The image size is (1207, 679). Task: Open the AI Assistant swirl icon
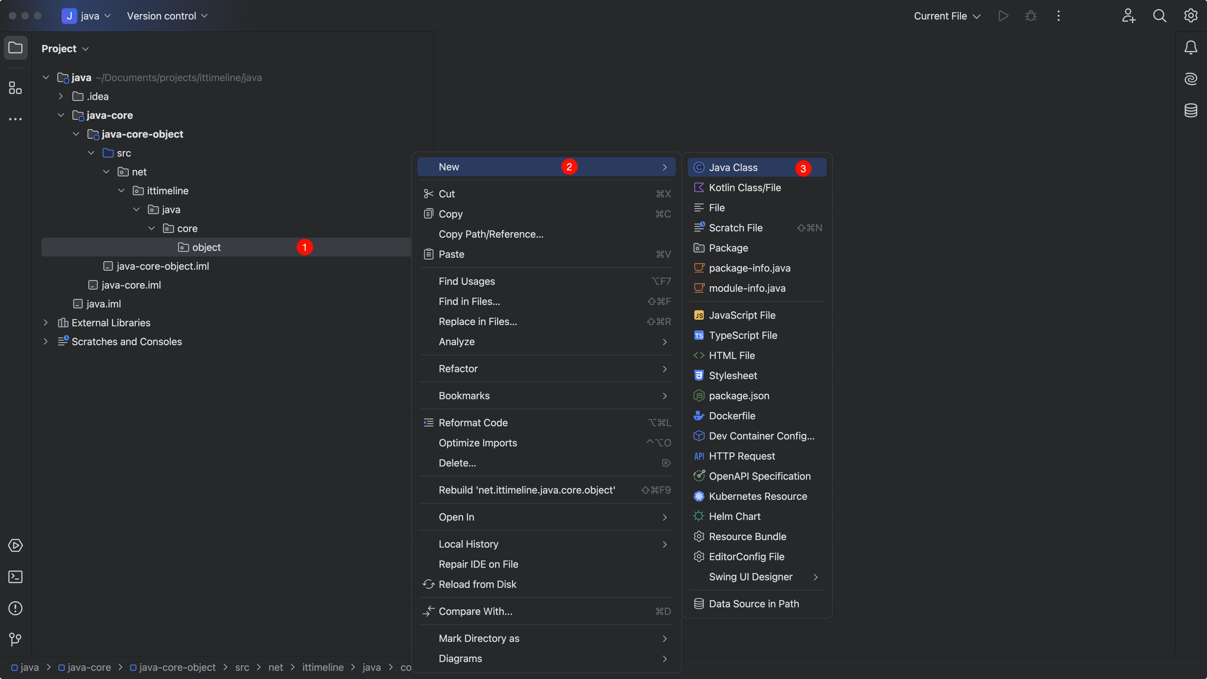[1191, 79]
